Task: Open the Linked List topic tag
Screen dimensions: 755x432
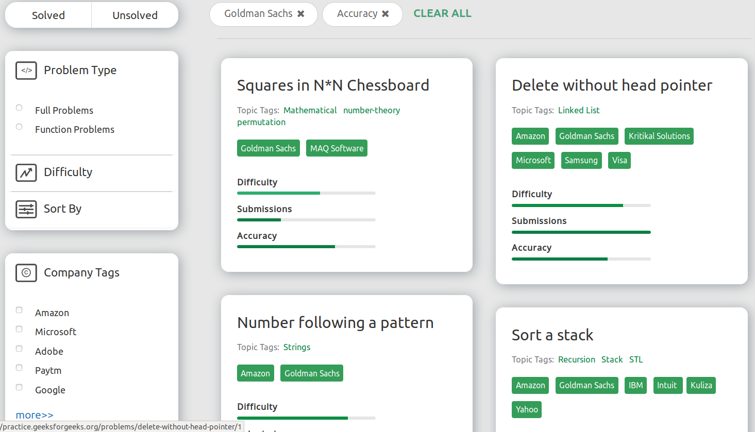Action: coord(579,110)
